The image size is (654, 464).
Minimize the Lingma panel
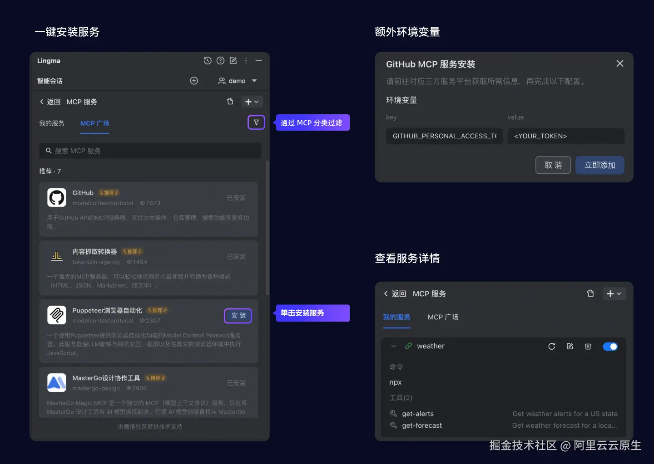point(258,61)
